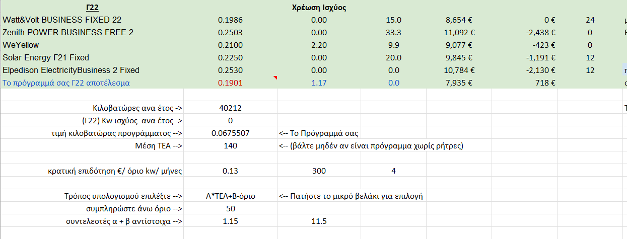Screen dimensions: 627x239
Task: Click the 15.0 value in Watt&Volt row
Action: [393, 20]
